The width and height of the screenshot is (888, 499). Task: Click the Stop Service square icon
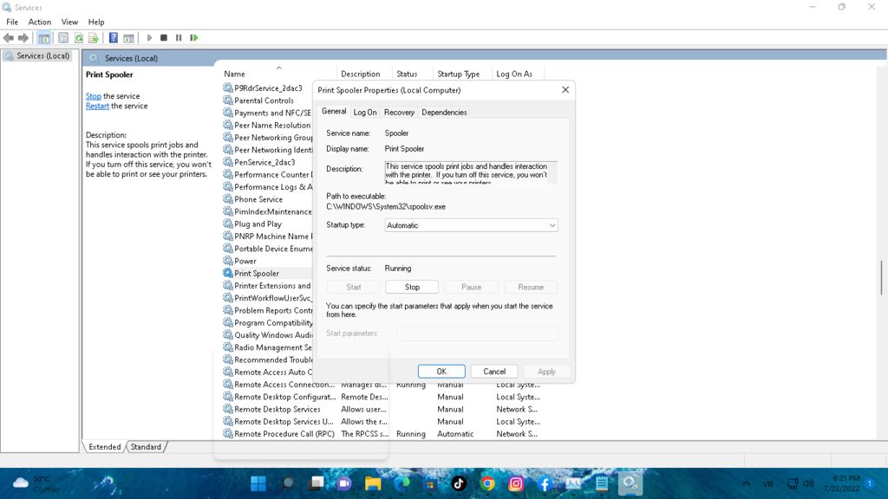tap(164, 38)
